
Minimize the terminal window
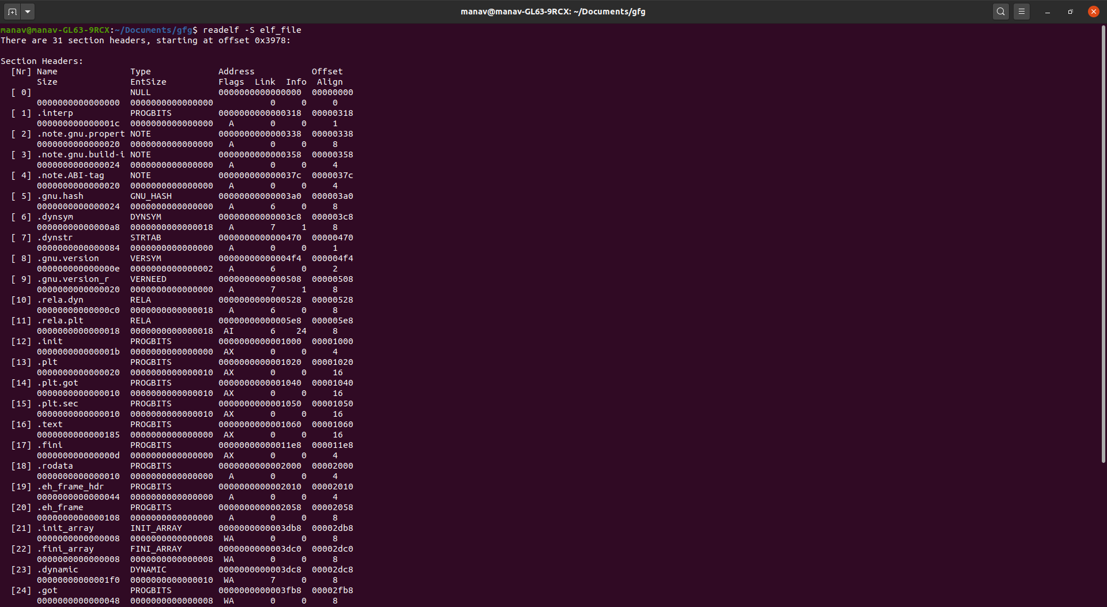coord(1048,12)
